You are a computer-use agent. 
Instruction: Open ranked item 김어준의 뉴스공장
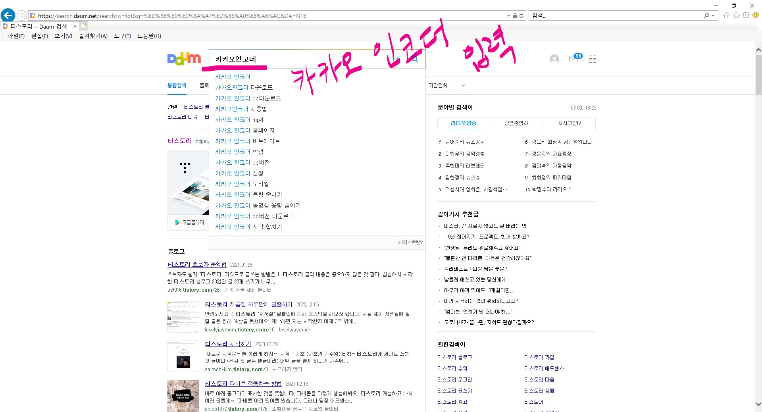tap(465, 142)
